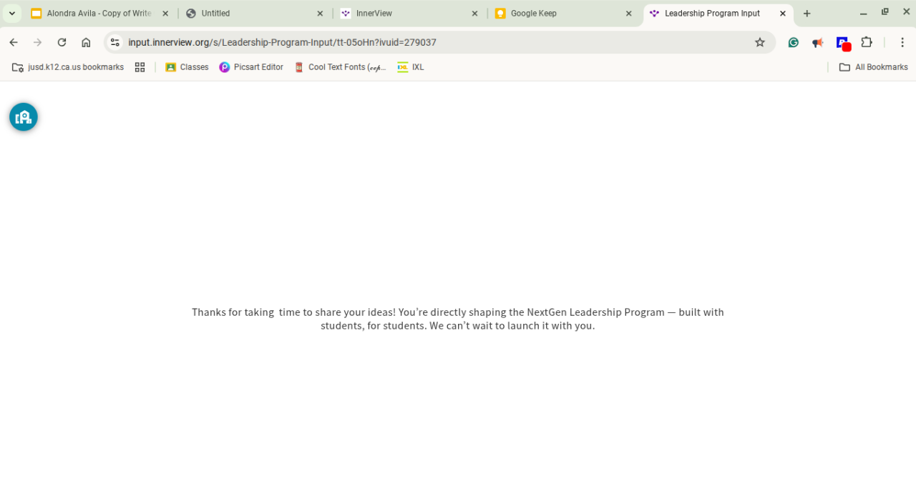Bookmark this page with the star
Image resolution: width=916 pixels, height=481 pixels.
click(x=760, y=42)
